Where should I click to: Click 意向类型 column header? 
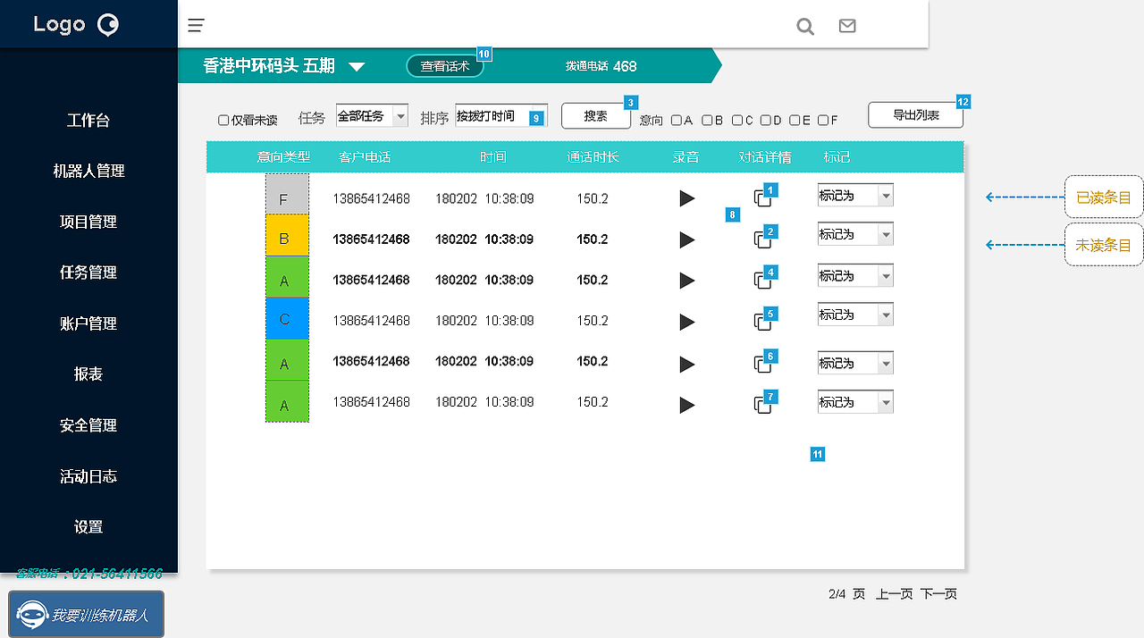tap(283, 157)
